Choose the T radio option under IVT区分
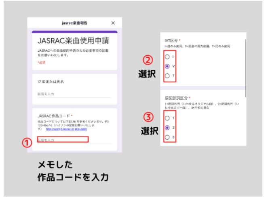The height and width of the screenshot is (197, 264). (166, 76)
